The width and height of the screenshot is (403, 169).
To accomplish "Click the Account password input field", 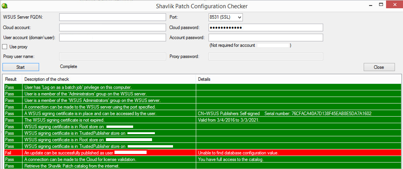I will pos(265,37).
